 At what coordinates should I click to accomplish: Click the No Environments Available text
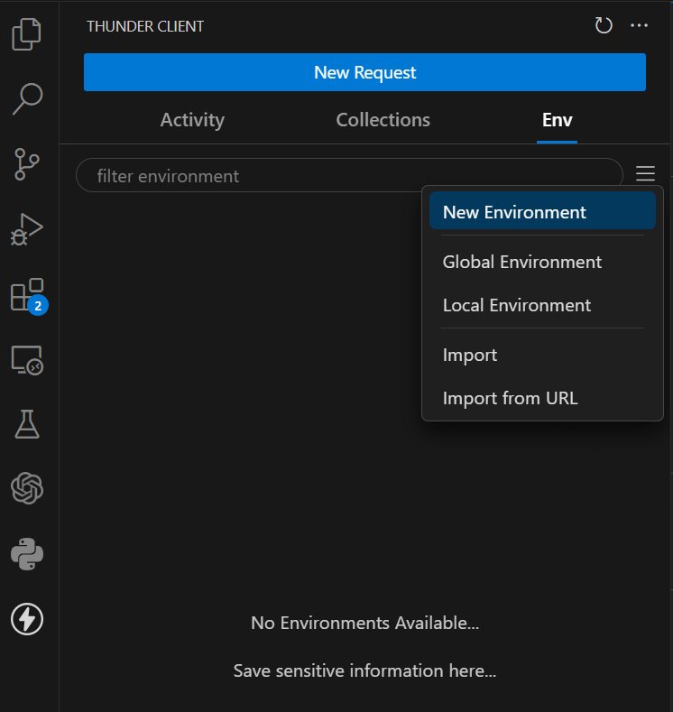pyautogui.click(x=364, y=623)
